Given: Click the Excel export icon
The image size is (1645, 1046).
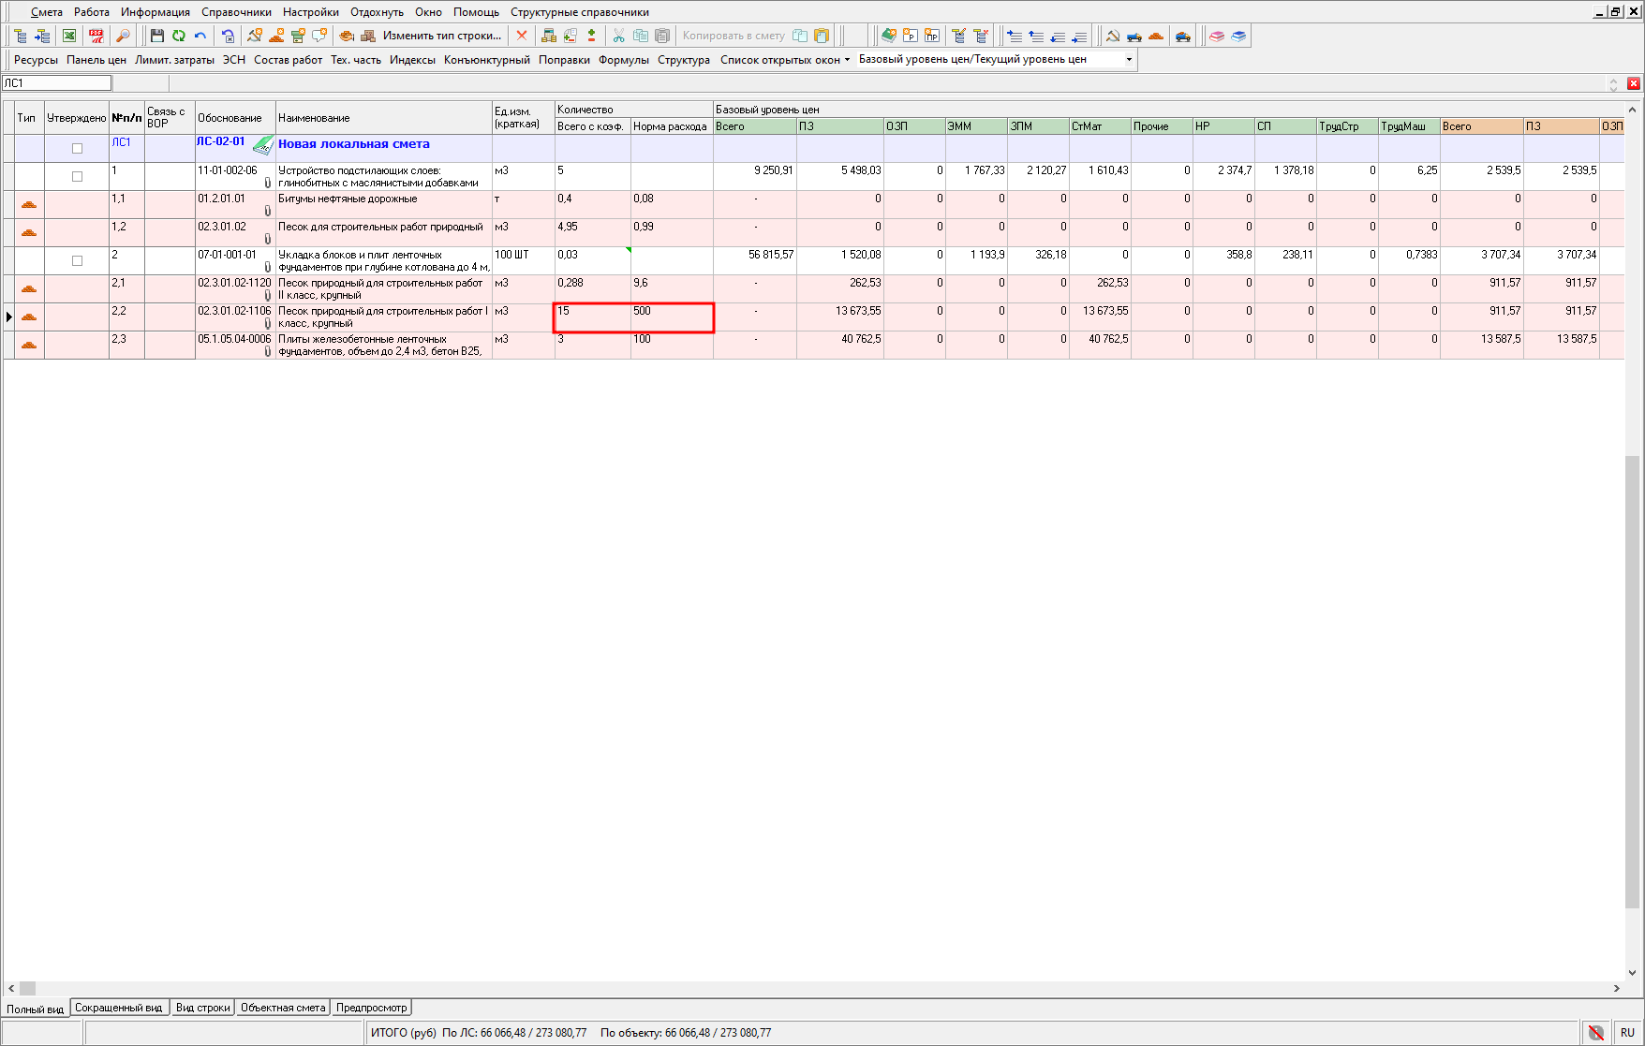Looking at the screenshot, I should click(69, 36).
